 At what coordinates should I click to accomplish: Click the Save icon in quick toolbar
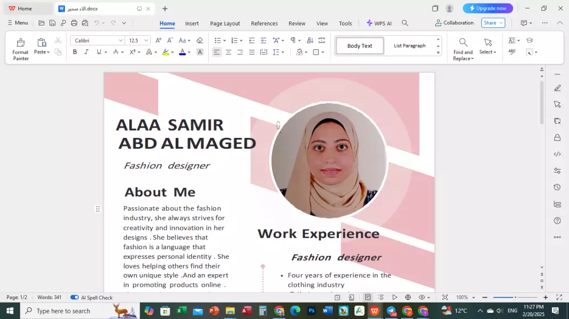coord(52,23)
